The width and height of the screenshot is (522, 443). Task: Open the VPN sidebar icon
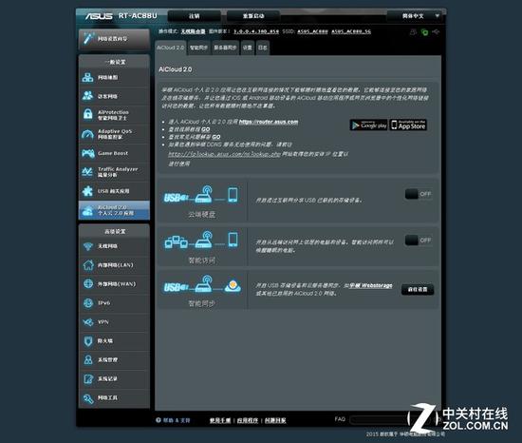88,322
